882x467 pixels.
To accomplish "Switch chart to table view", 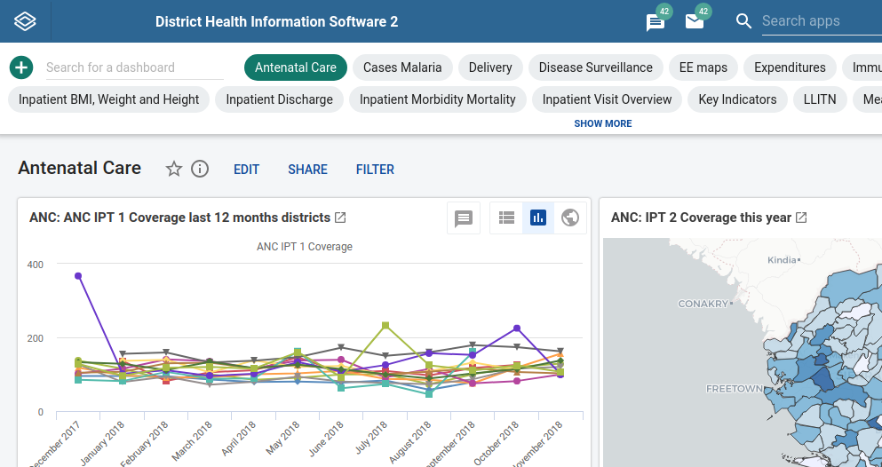I will [x=506, y=218].
